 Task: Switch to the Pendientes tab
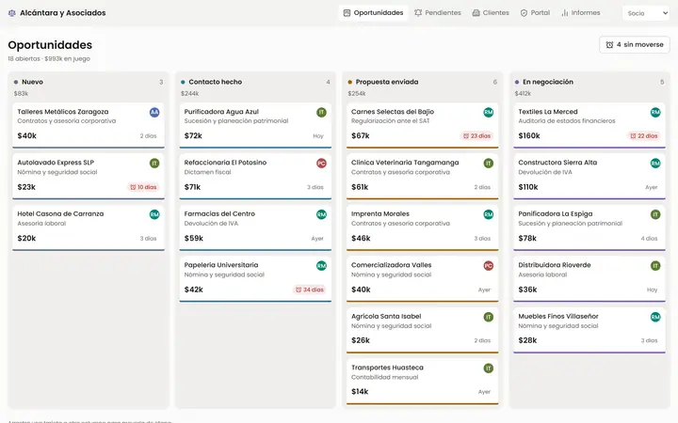point(438,13)
